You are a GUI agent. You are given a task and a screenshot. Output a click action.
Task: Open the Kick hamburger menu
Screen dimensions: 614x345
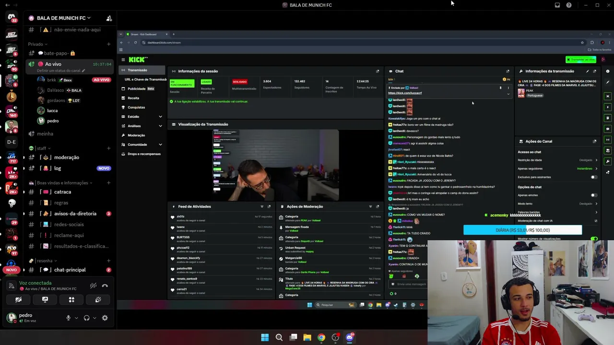123,59
